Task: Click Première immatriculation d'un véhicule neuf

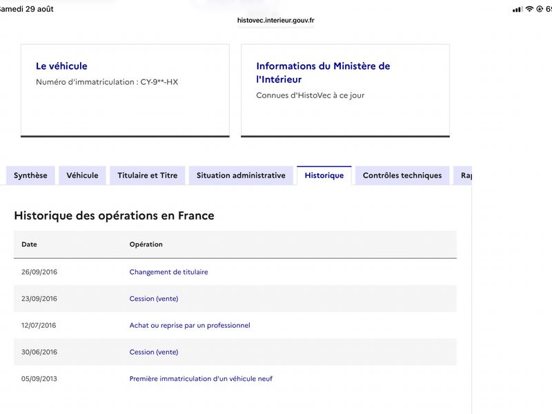Action: [201, 379]
